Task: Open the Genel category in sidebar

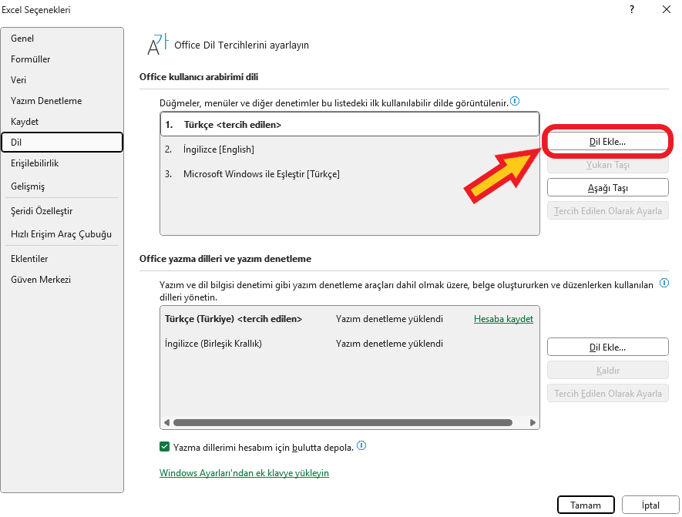Action: 22,39
